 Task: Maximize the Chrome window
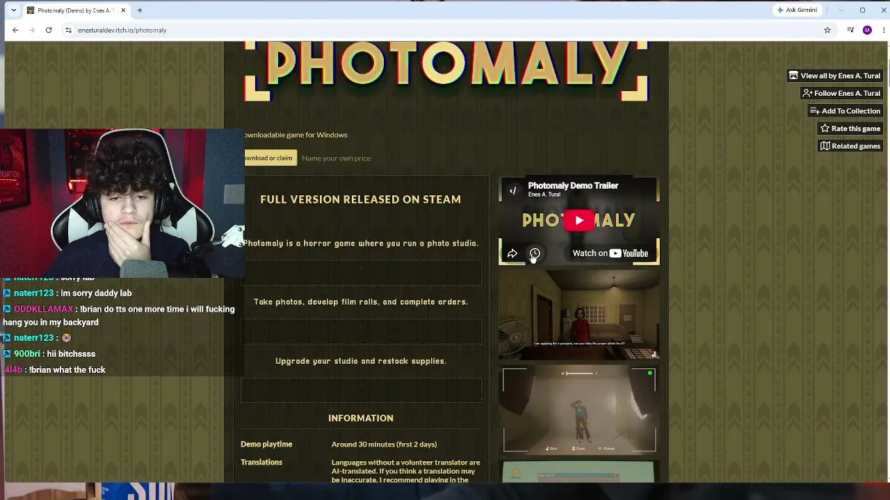(x=862, y=10)
